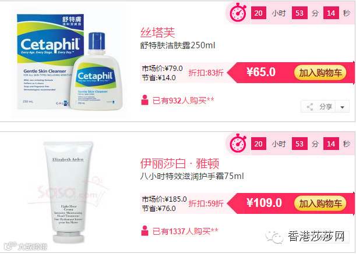Click the buyer person icon beside 已有932人购买
Image resolution: width=356 pixels, height=254 pixels.
coord(144,100)
